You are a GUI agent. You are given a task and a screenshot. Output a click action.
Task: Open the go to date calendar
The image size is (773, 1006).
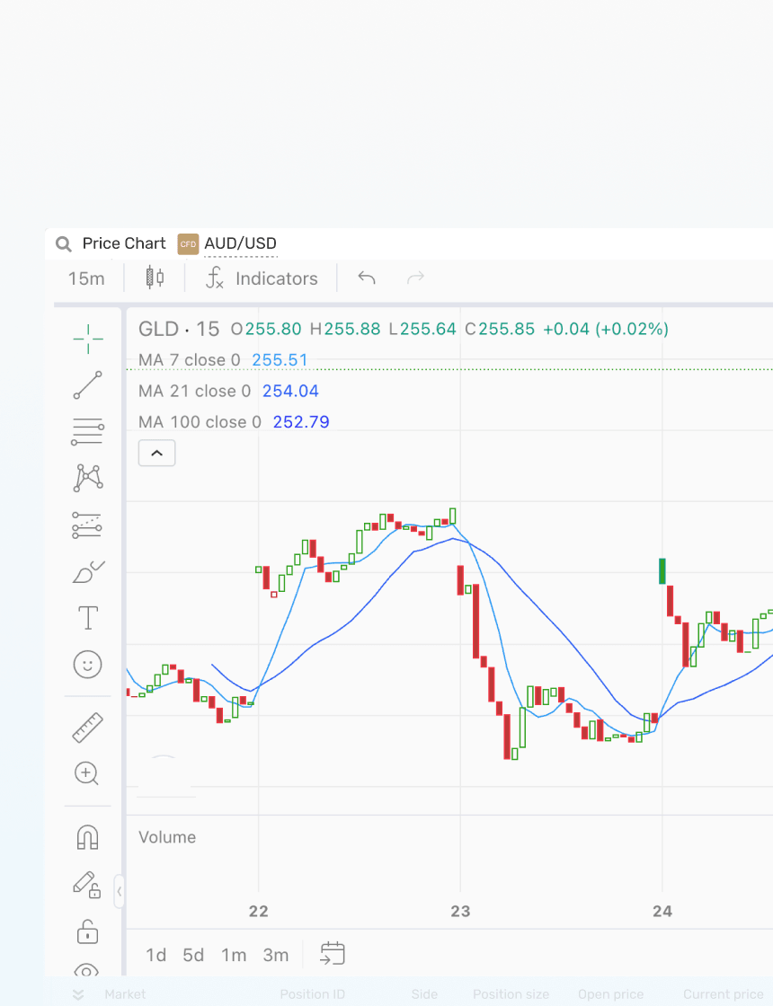[333, 953]
